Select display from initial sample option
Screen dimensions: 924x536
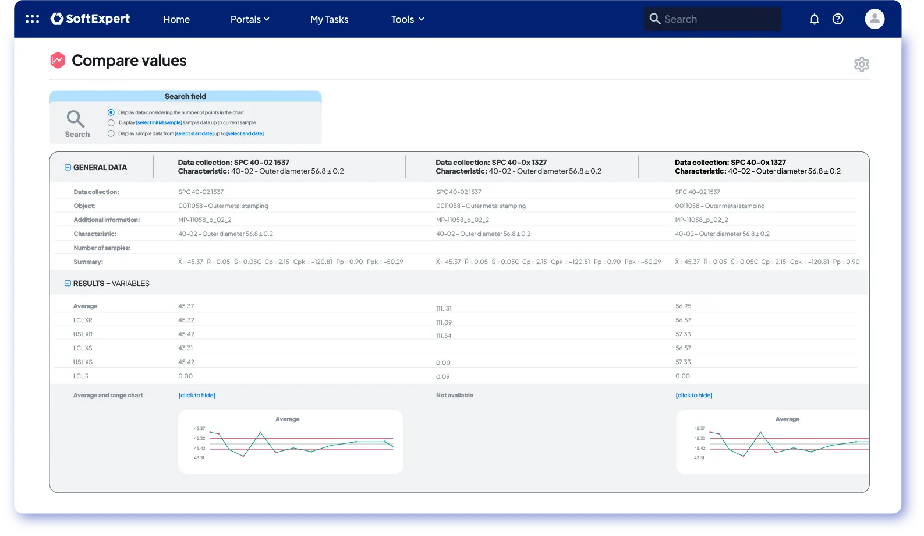[x=111, y=123]
